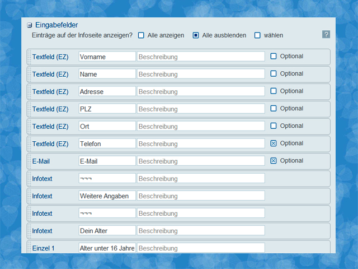Click the Beschreibung field in Name row
Viewport: 358px width, 269px height.
tap(201, 74)
